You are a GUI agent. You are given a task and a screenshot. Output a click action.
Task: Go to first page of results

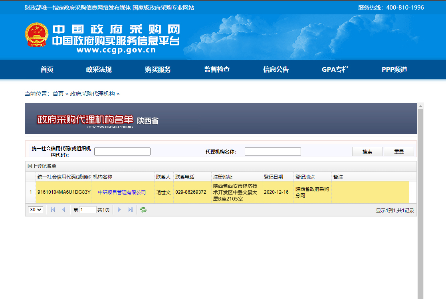click(x=53, y=210)
